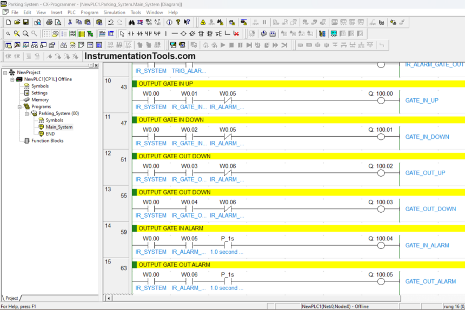Select the END section in tree
This screenshot has width=465, height=310.
pos(50,134)
